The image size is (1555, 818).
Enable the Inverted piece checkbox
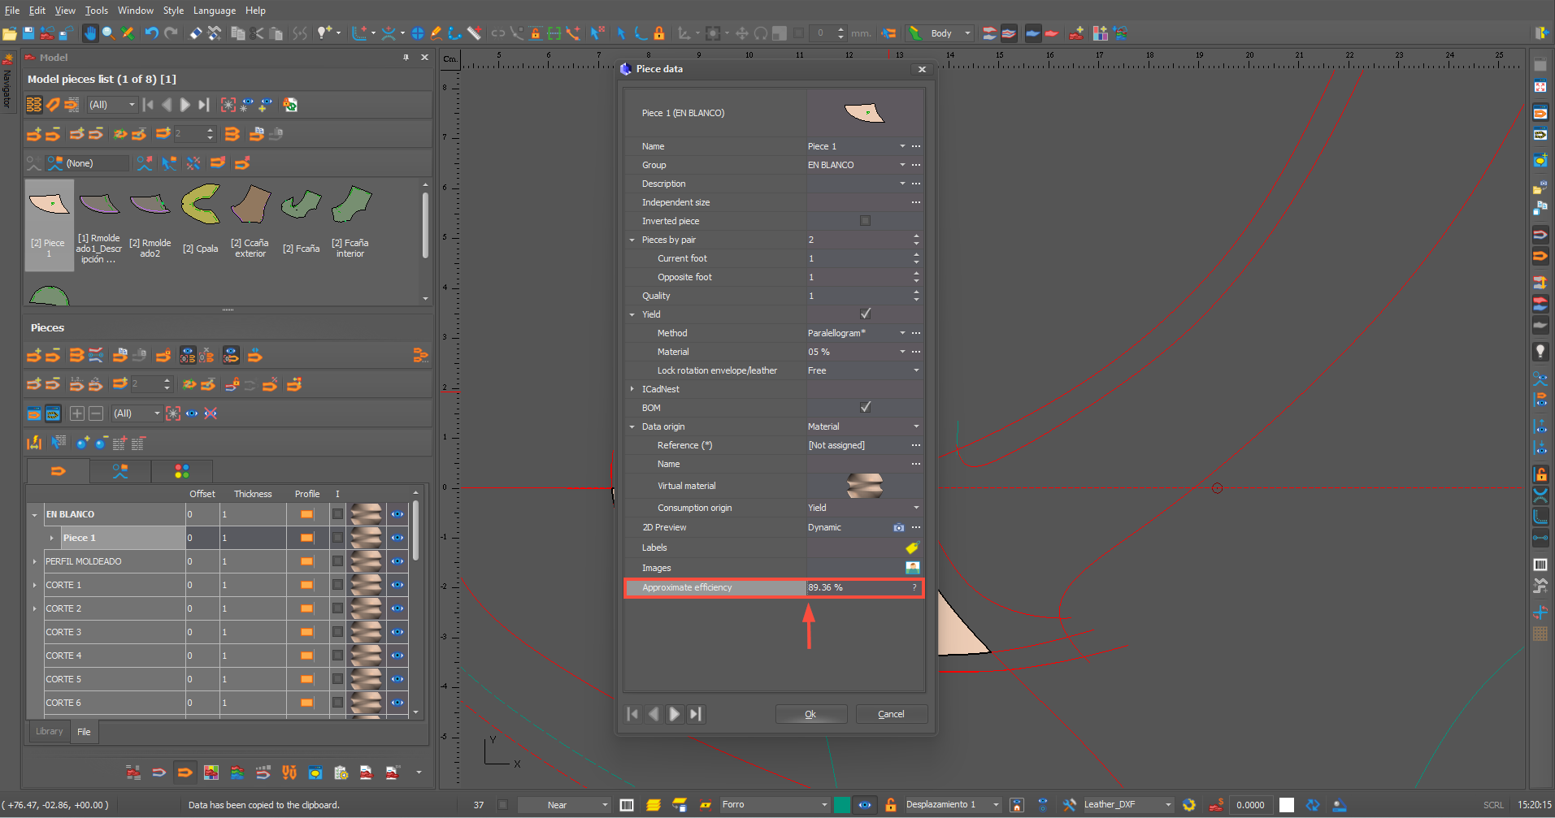pos(865,221)
